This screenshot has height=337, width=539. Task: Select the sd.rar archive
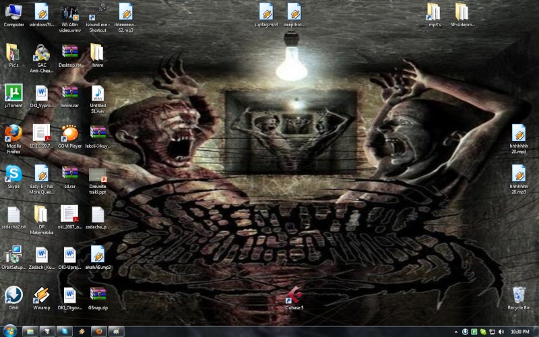click(x=70, y=177)
